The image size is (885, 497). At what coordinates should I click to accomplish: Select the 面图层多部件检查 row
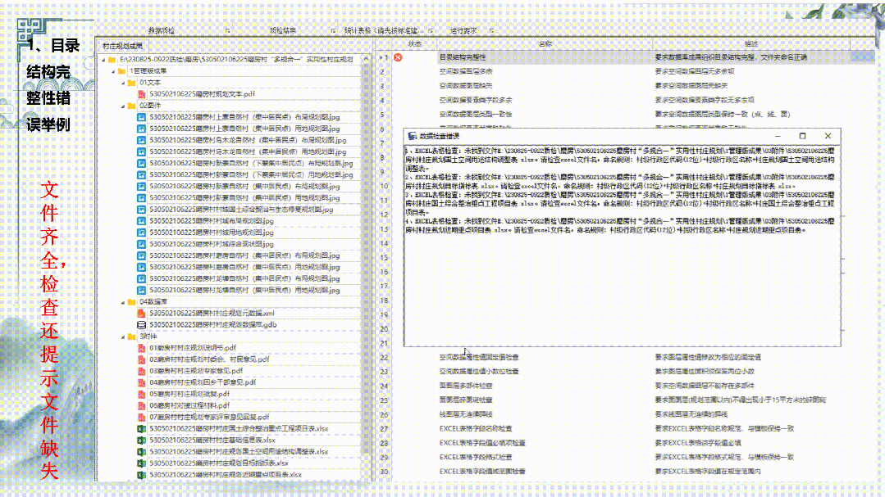click(627, 386)
